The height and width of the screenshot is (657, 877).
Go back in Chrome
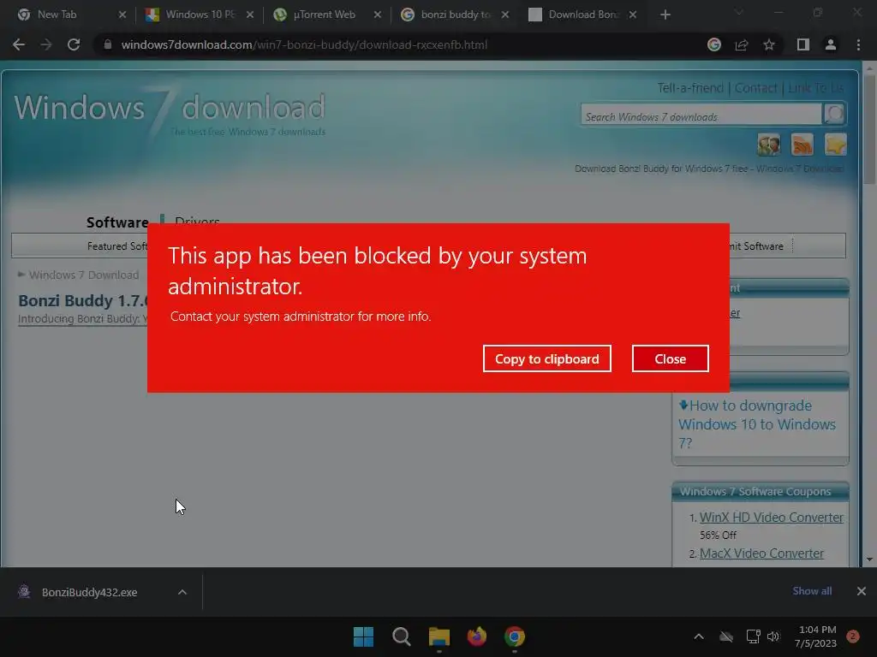click(19, 44)
